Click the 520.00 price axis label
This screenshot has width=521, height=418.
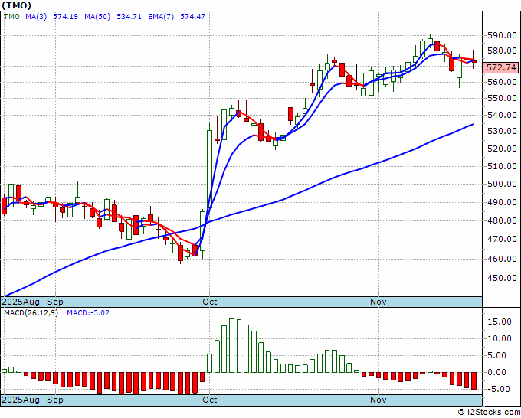pyautogui.click(x=502, y=149)
